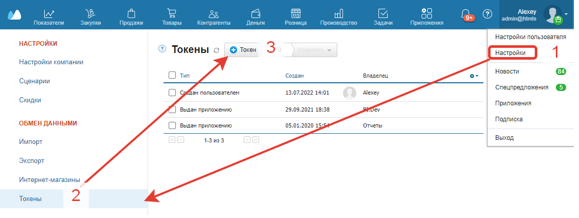Open Настройки компании in sidebar
This screenshot has height=218, width=579.
click(51, 62)
